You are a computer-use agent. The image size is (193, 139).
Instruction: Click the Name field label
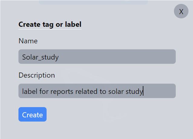pos(28,41)
